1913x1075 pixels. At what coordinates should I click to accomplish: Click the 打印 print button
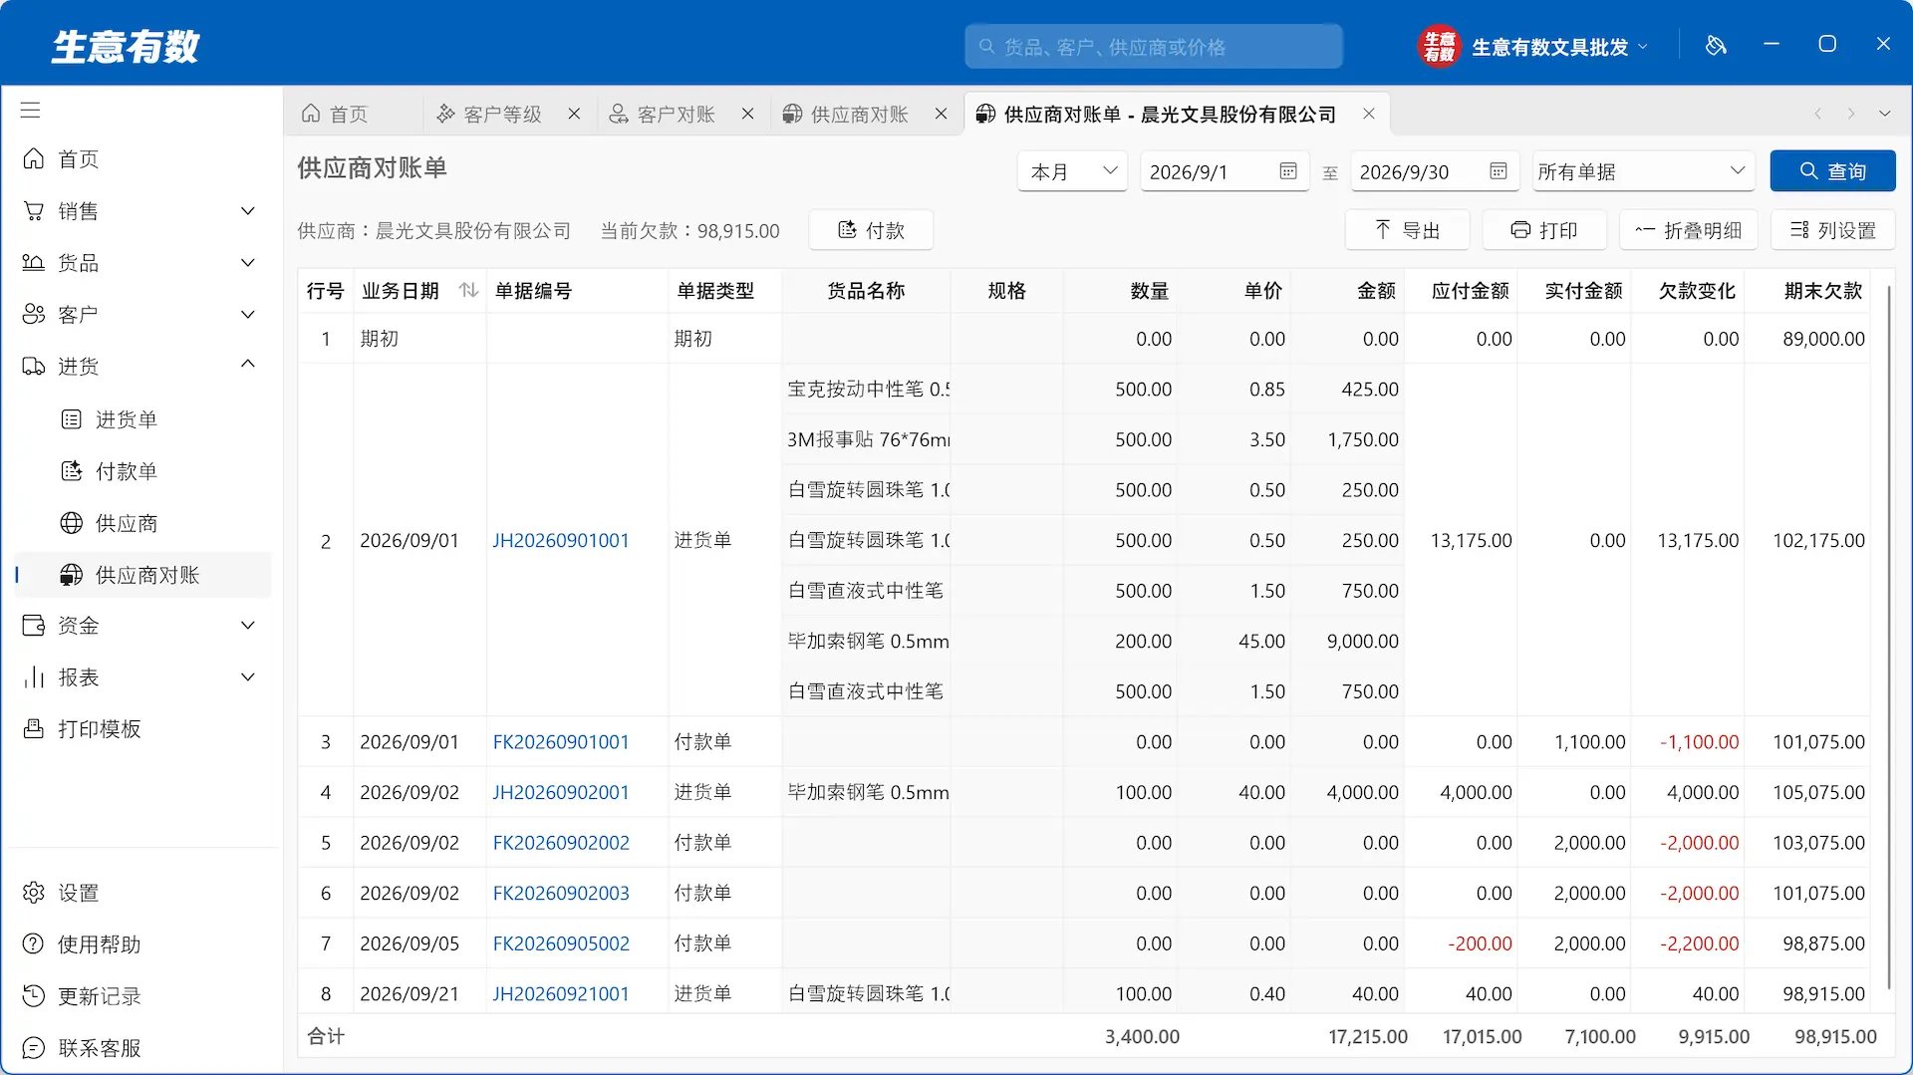tap(1544, 230)
